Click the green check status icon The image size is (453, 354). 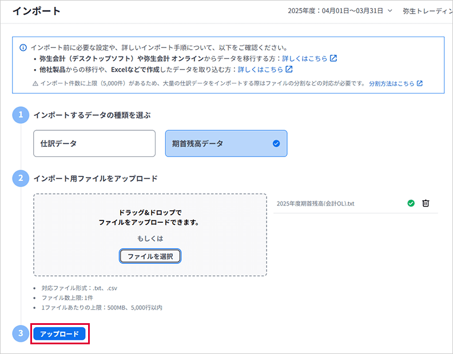[x=411, y=203]
